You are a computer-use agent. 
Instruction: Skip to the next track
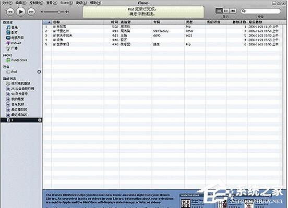coord(31,12)
